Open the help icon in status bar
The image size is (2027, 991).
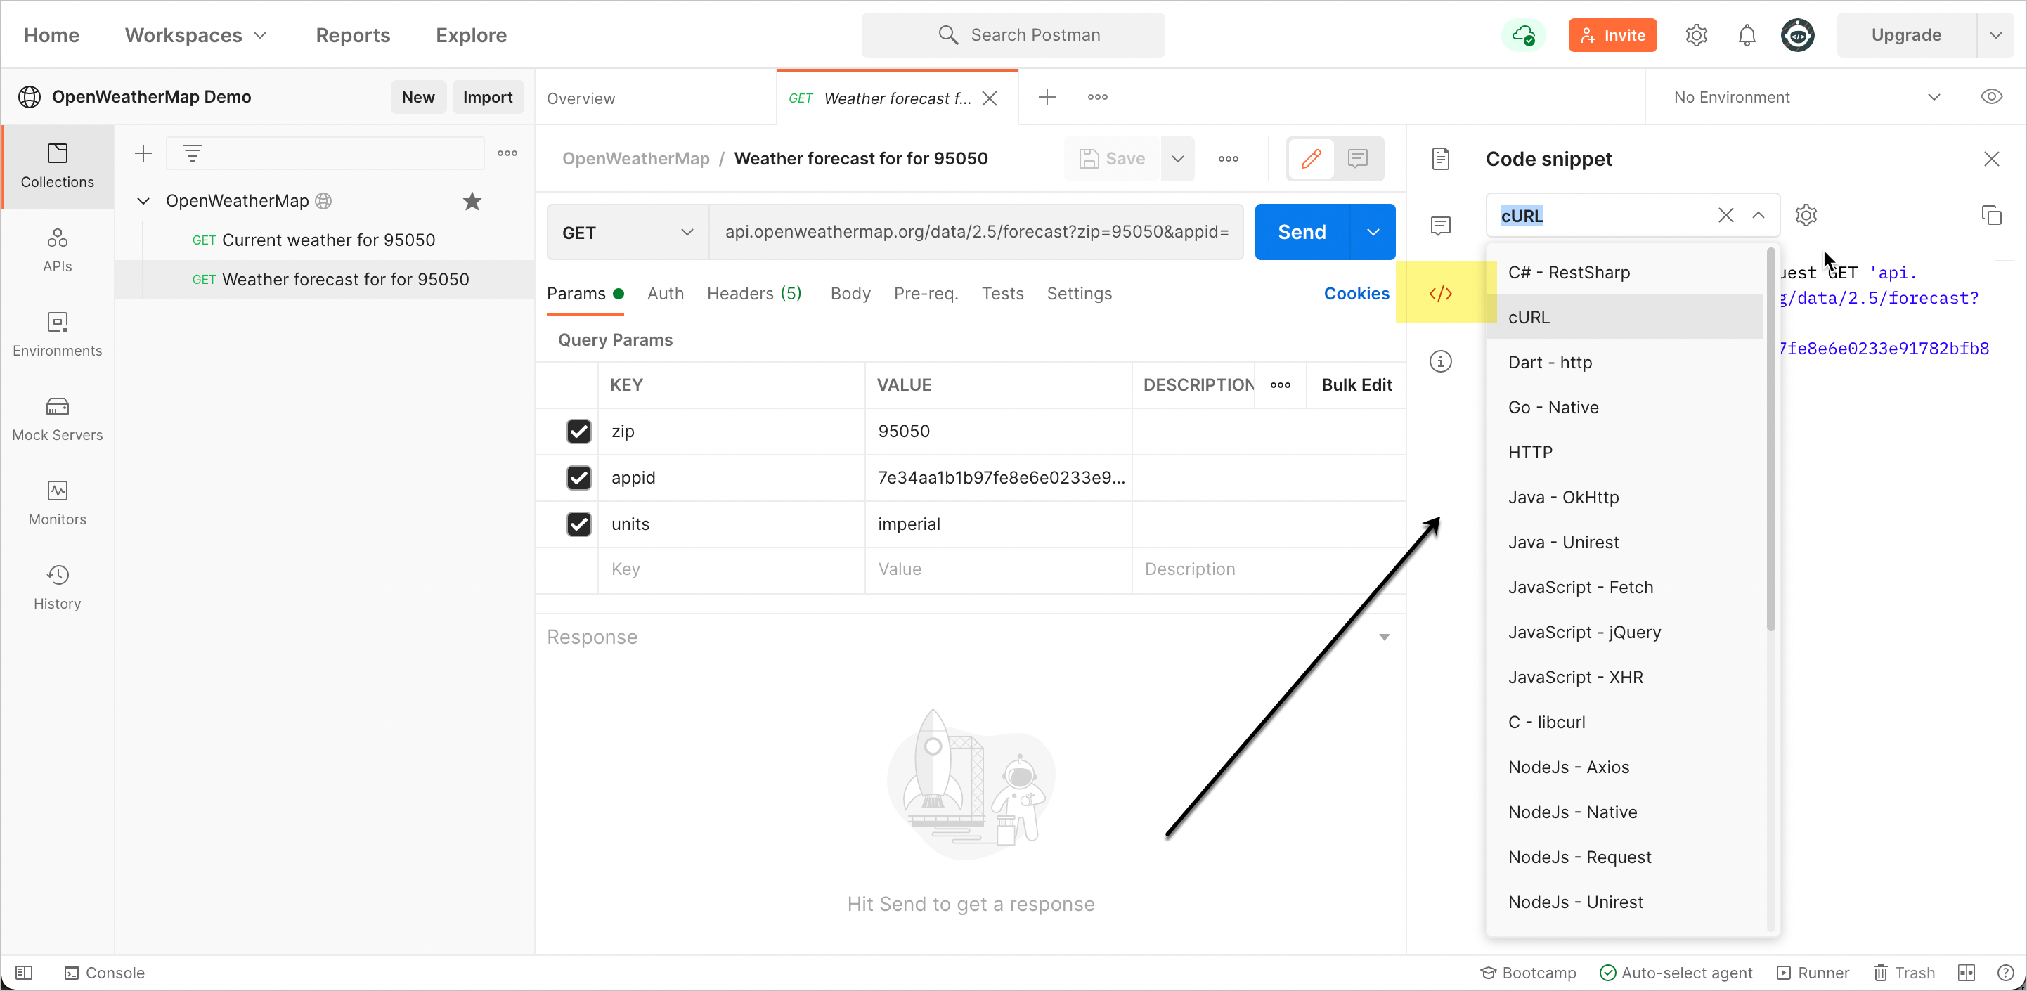(x=2006, y=972)
